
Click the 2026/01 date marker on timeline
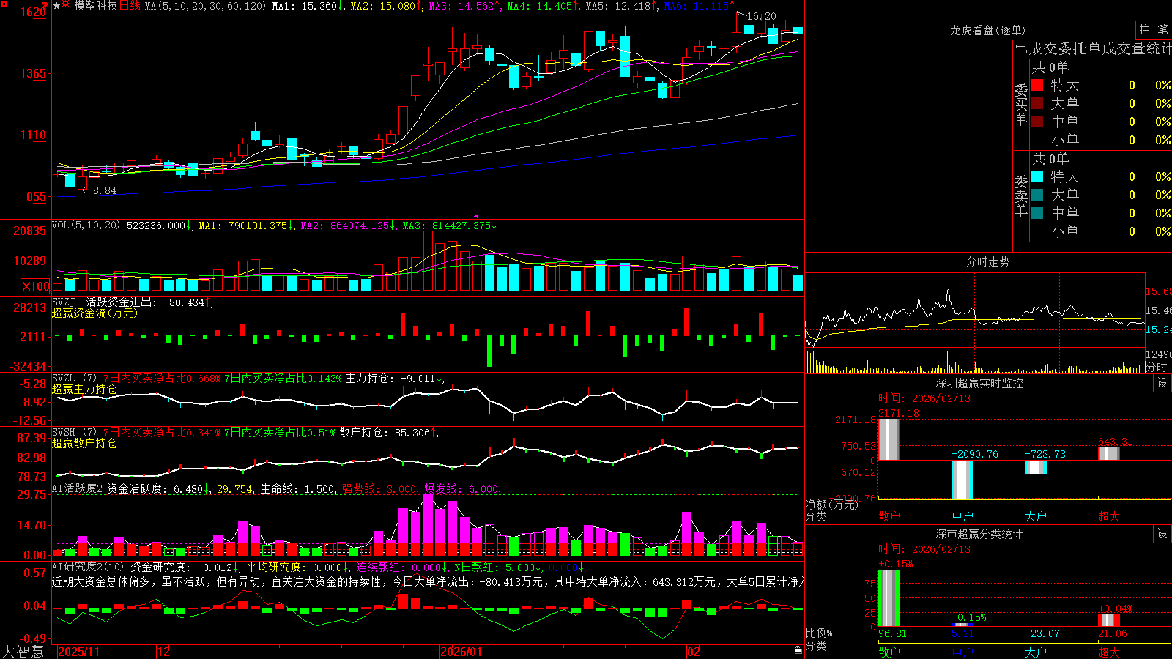point(461,652)
